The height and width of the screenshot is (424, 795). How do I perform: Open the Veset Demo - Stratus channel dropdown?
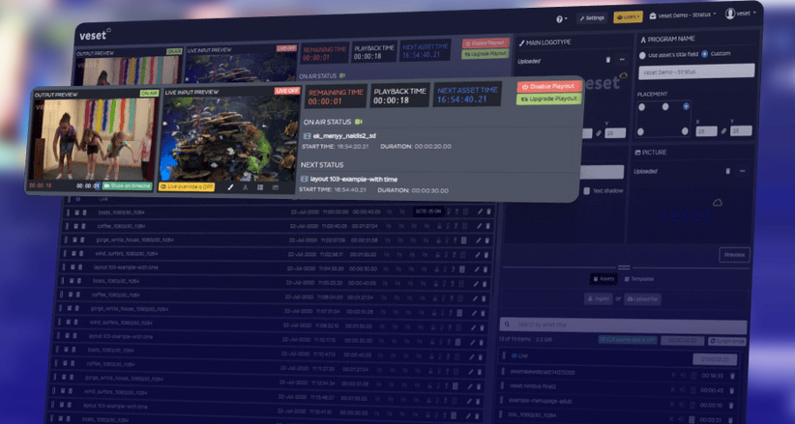coord(683,15)
